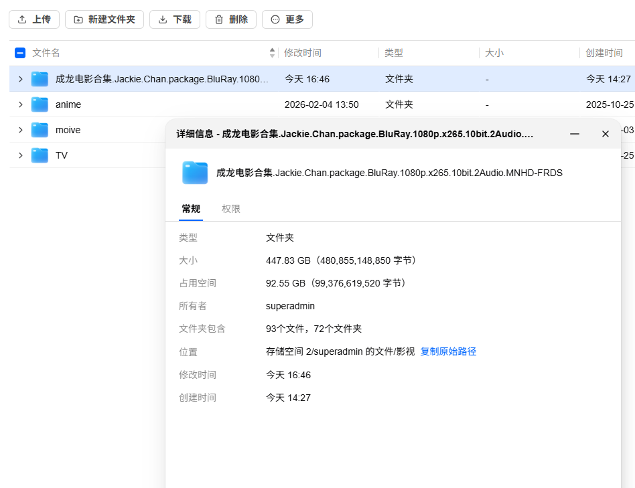Click the full folder name in details dialog
The height and width of the screenshot is (488, 635).
[x=389, y=173]
